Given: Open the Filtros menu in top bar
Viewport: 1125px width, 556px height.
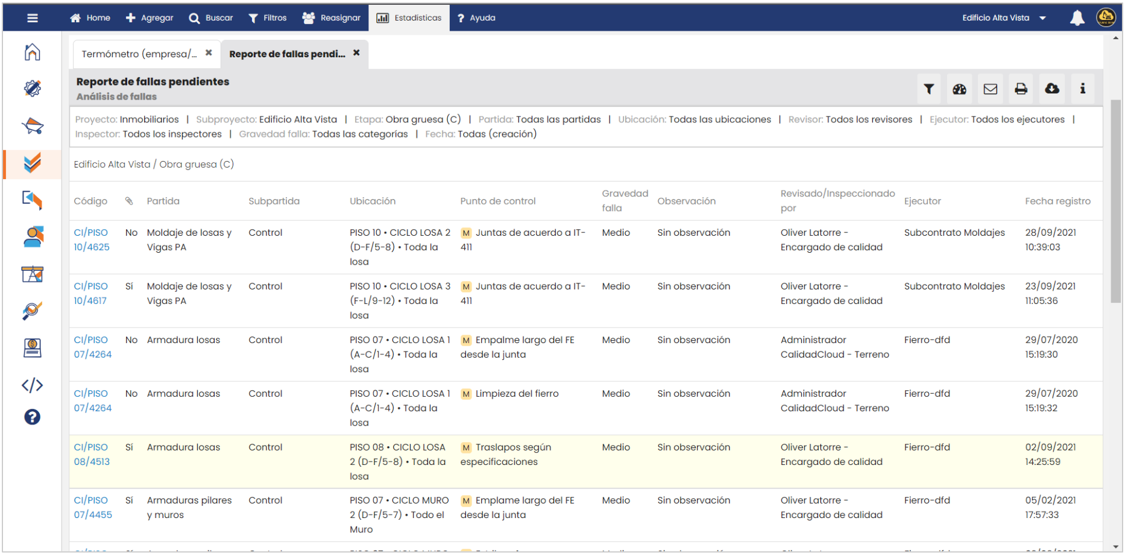Looking at the screenshot, I should coord(268,18).
